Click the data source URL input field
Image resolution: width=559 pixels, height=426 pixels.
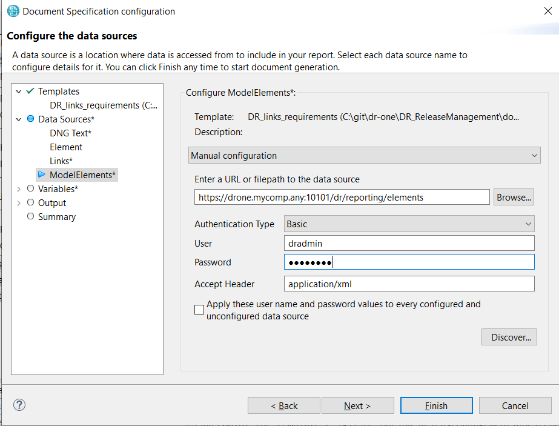coord(342,197)
